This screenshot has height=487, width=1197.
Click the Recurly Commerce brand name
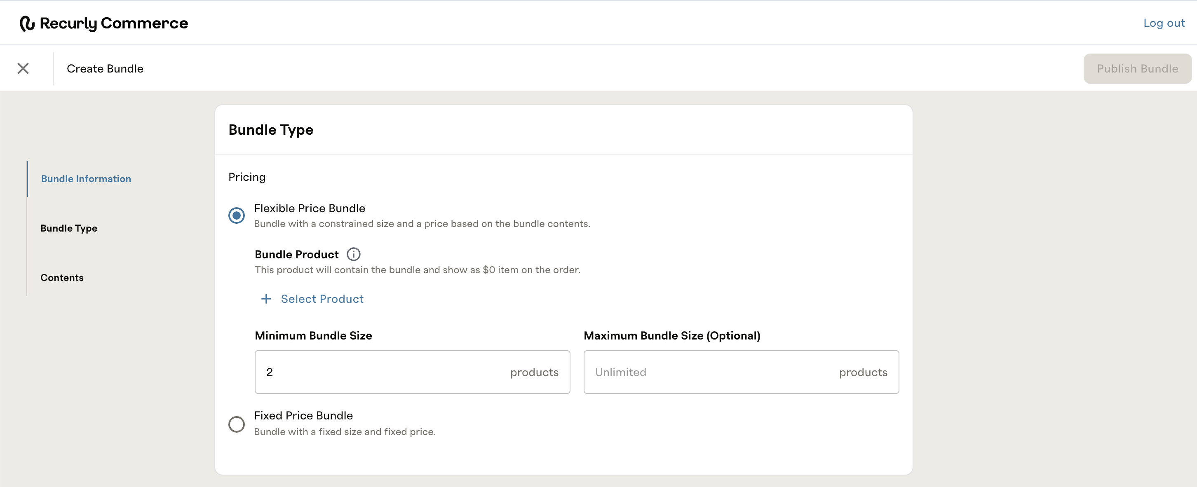tap(114, 23)
